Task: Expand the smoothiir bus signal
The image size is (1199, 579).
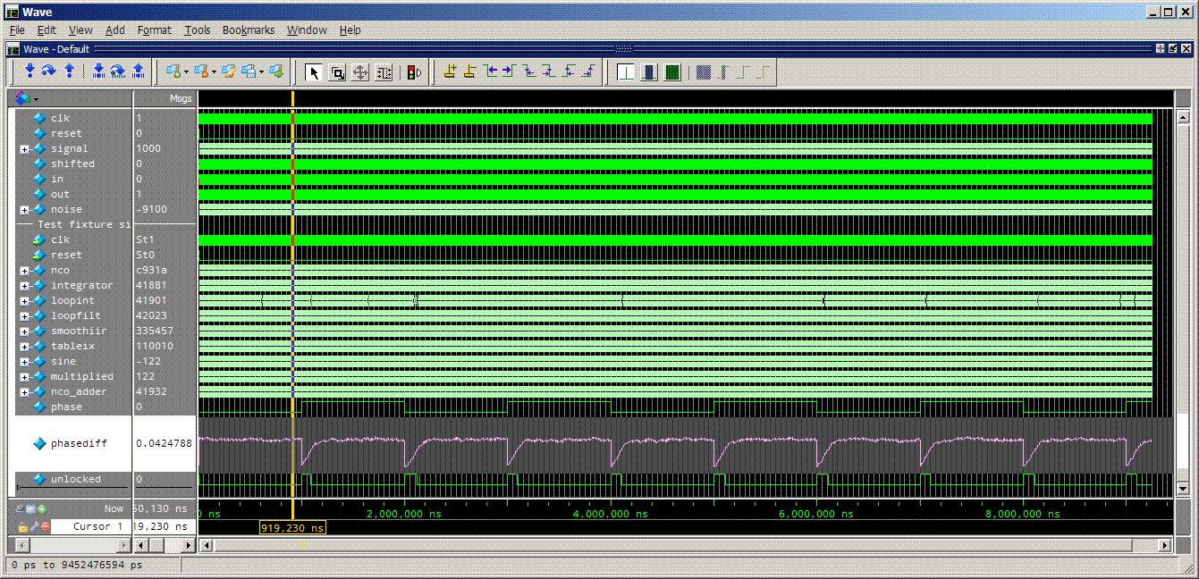Action: 24,331
